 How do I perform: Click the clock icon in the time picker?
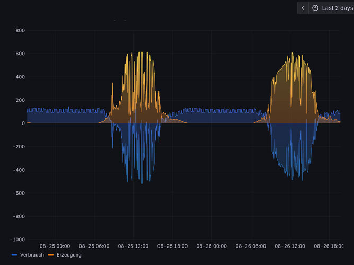click(x=316, y=8)
